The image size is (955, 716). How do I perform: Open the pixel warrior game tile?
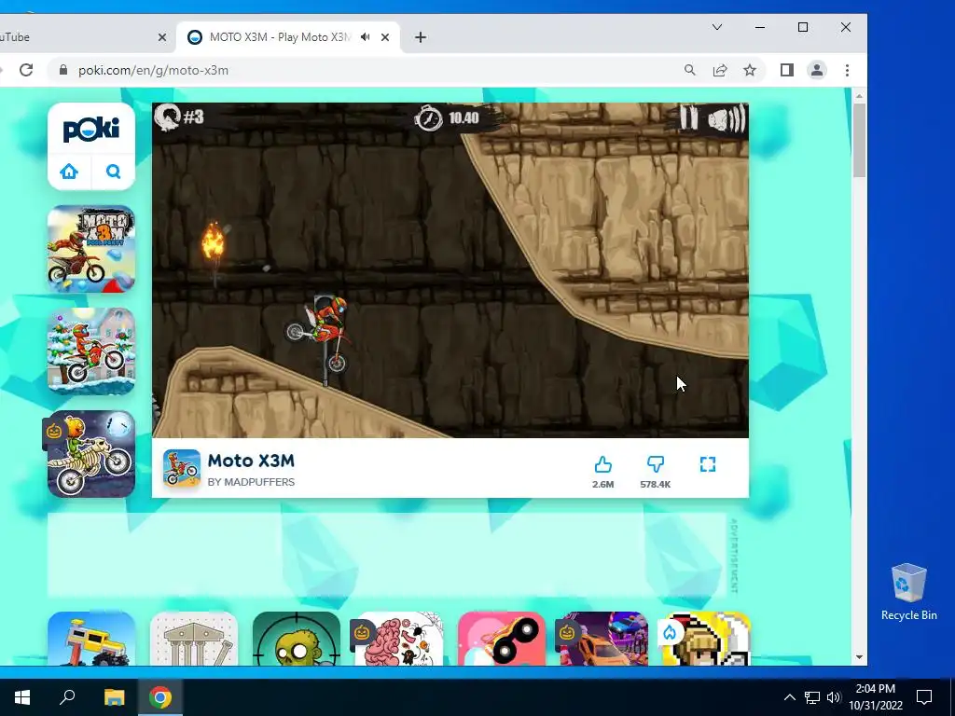point(707,639)
